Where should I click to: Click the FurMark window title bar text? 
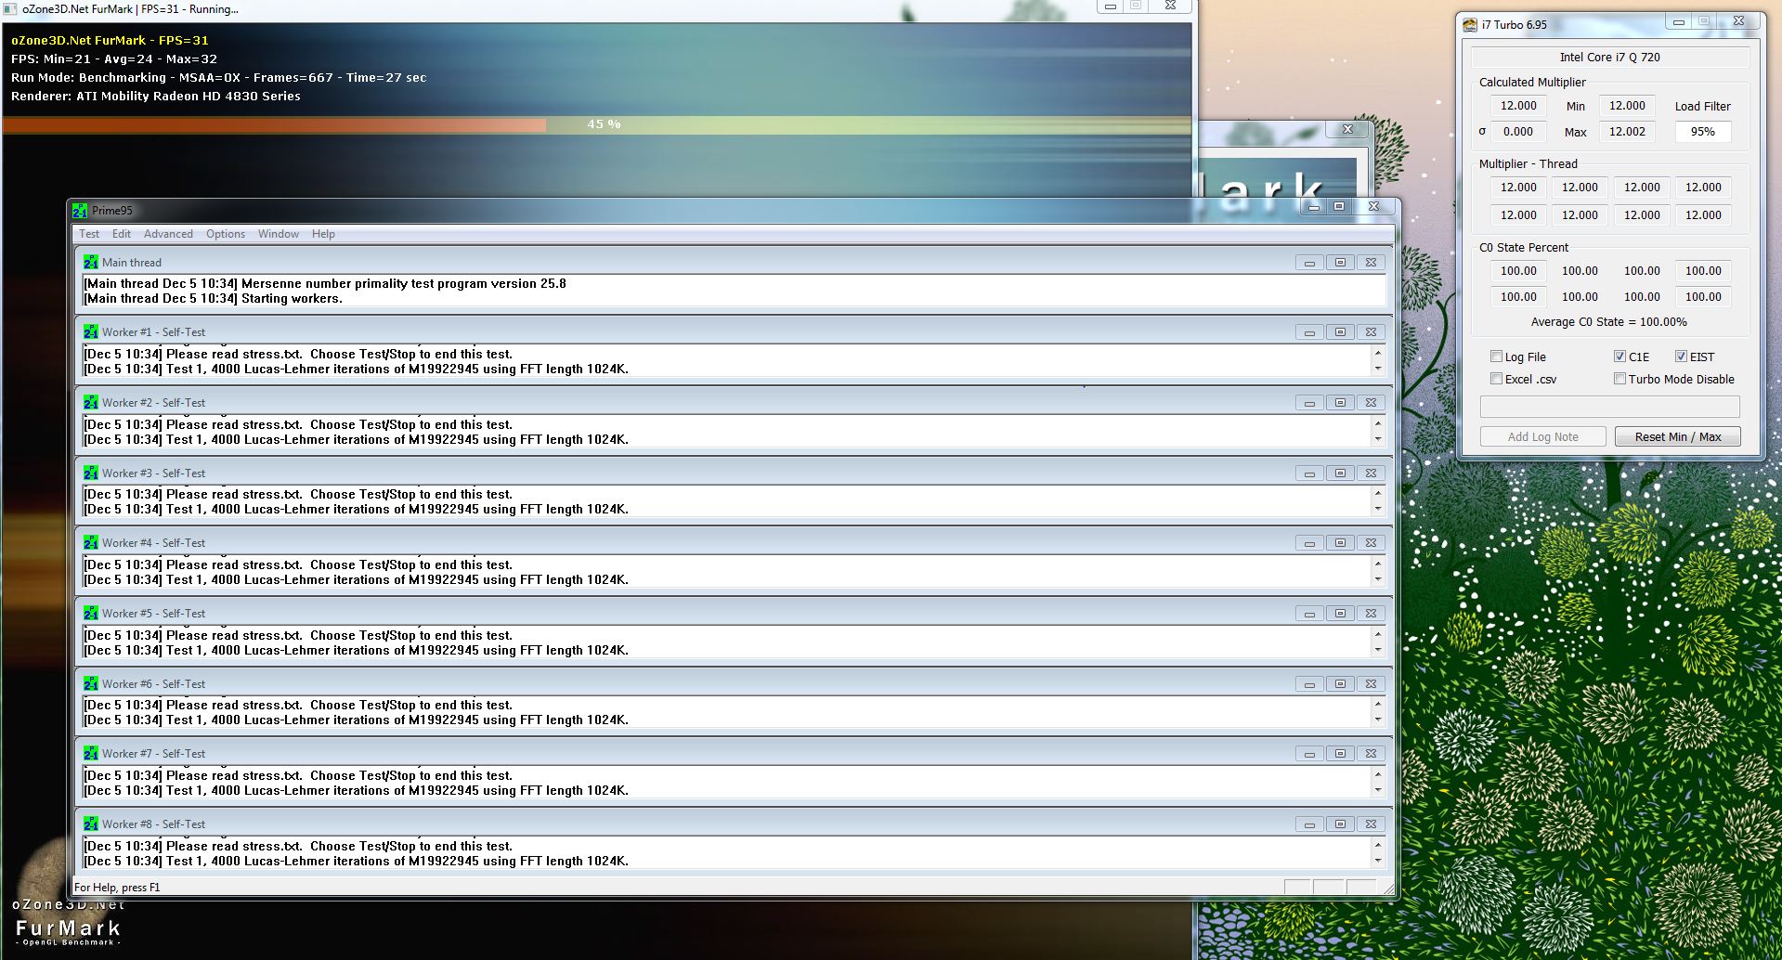pos(130,9)
